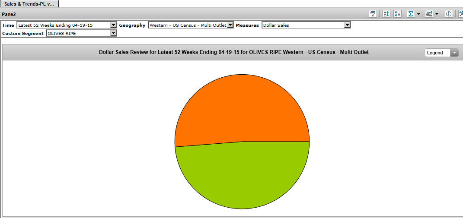463x218 pixels.
Task: Click the green pie slice
Action: click(x=242, y=177)
